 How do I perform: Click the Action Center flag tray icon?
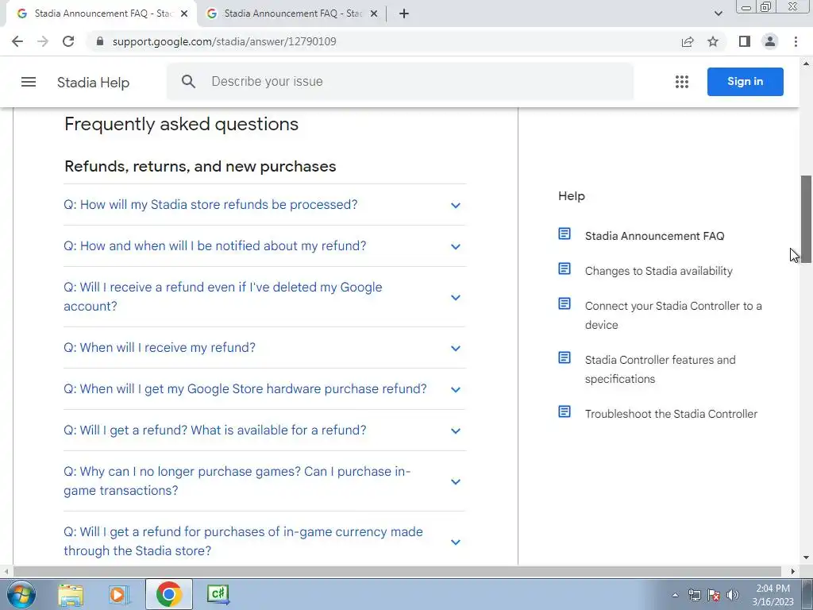[x=714, y=595]
